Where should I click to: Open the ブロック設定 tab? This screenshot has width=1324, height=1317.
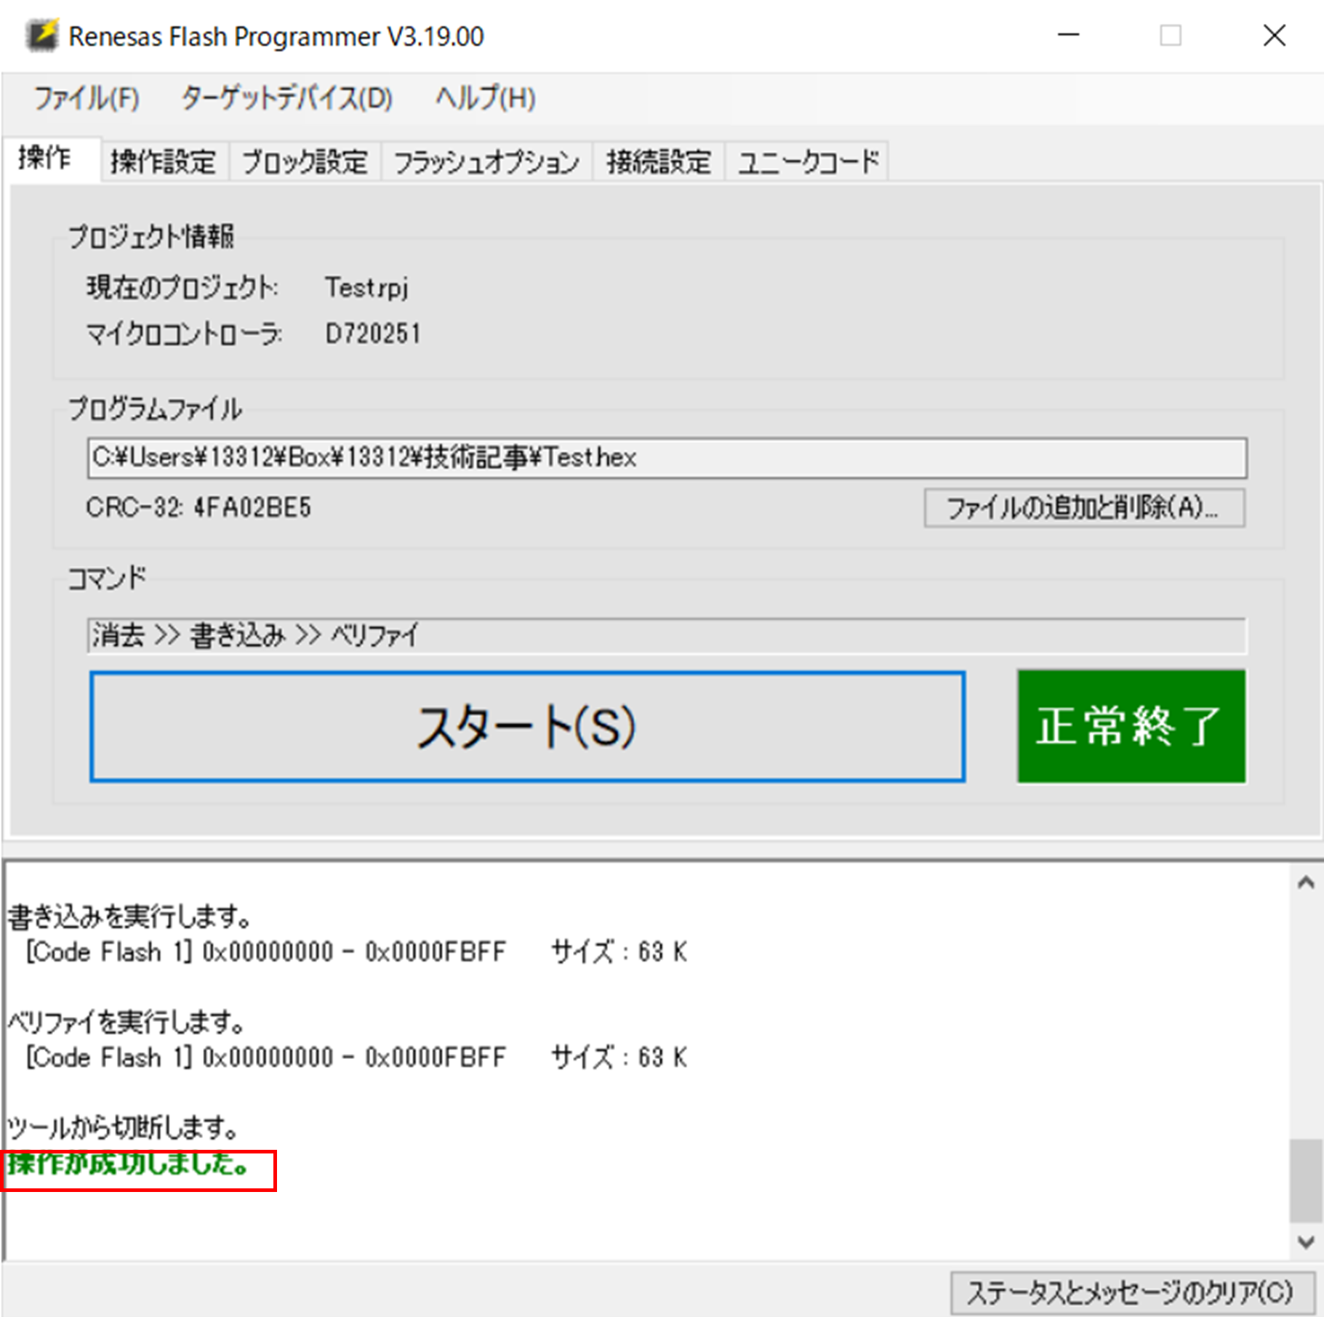coord(305,161)
